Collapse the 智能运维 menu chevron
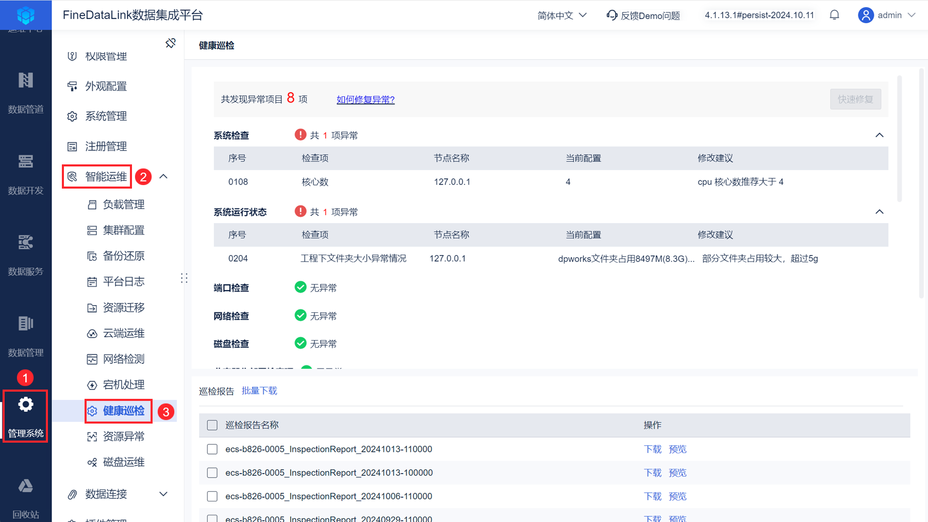Viewport: 928px width, 522px height. coord(163,176)
